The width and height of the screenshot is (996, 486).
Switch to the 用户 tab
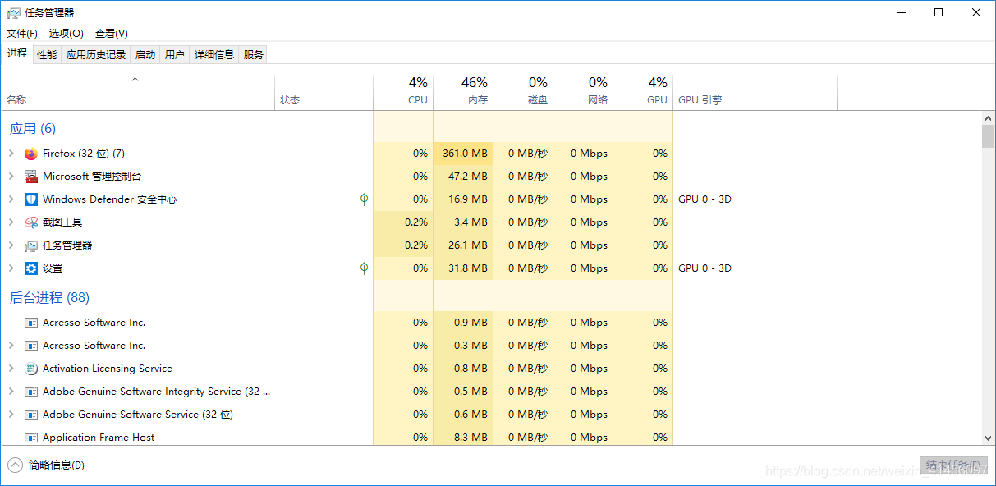[175, 55]
